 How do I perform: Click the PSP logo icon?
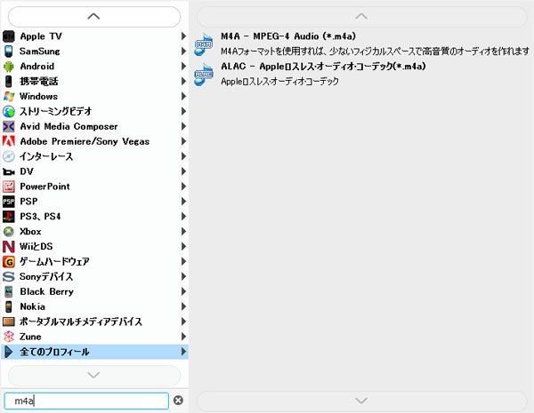tap(9, 202)
